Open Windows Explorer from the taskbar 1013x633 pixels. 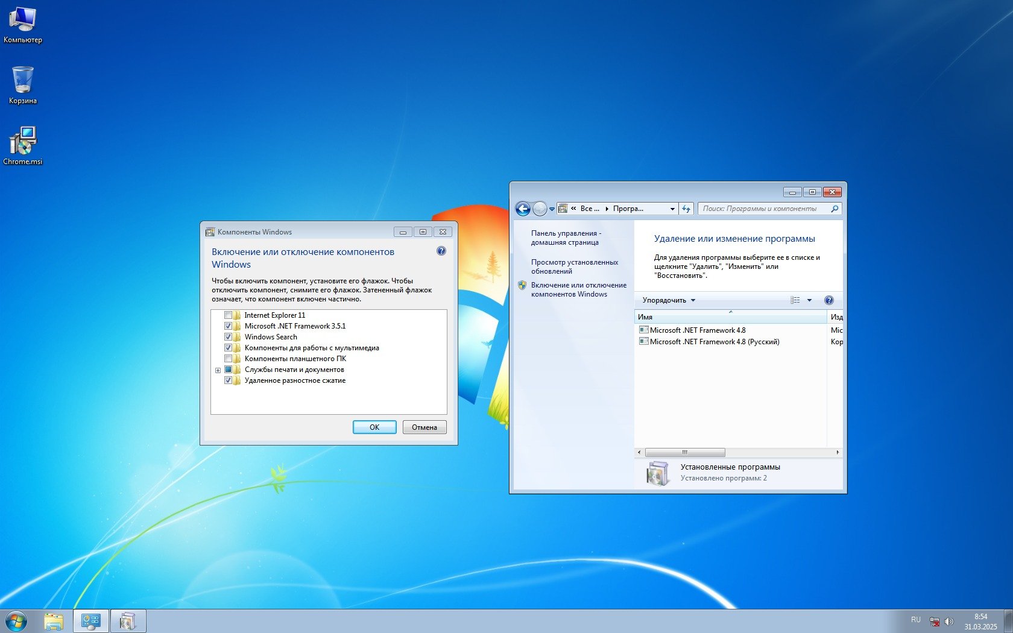coord(54,621)
